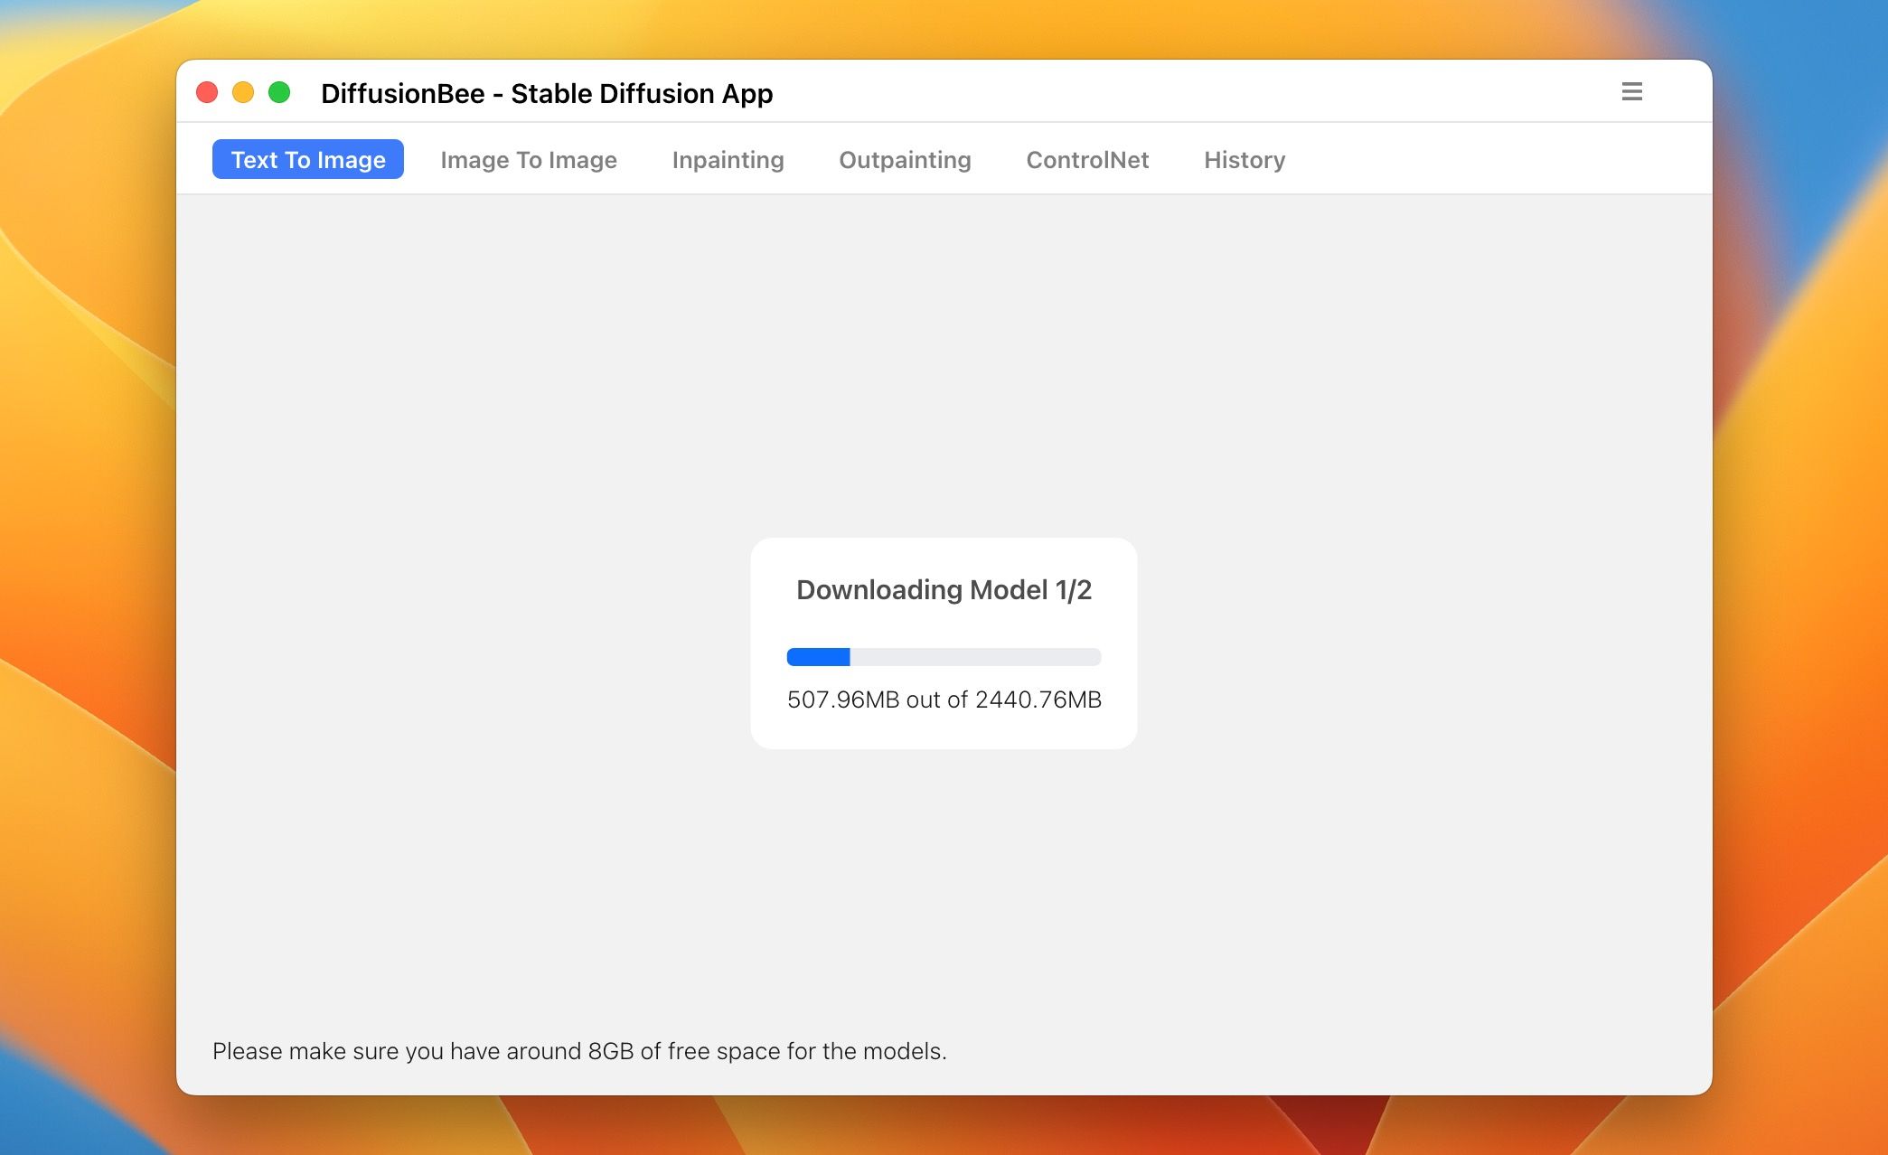This screenshot has width=1888, height=1155.
Task: Switch to the Image To Image tab
Action: point(529,160)
